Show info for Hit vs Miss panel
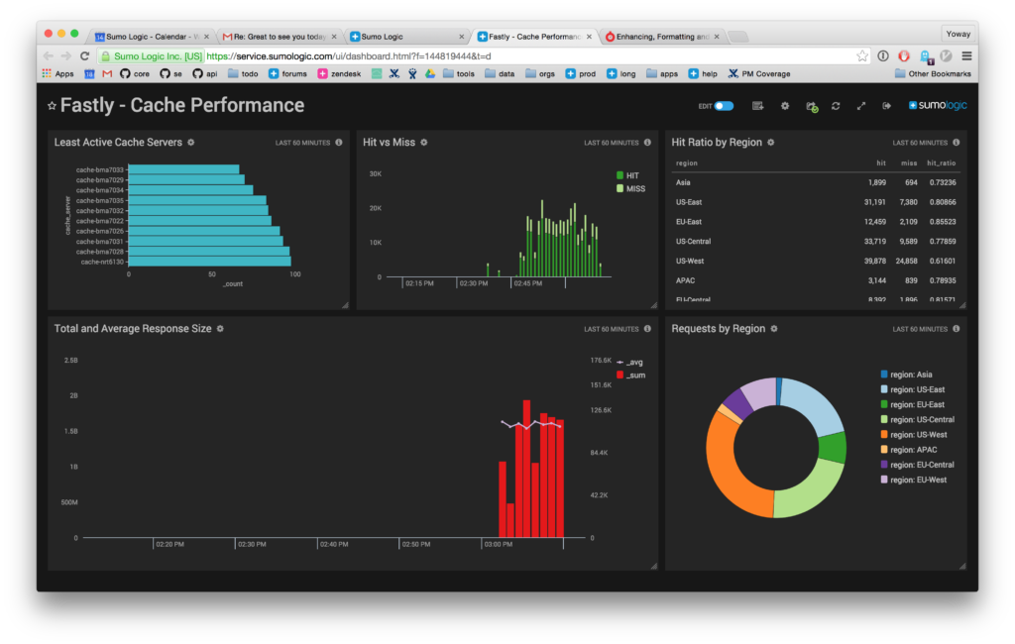This screenshot has height=644, width=1015. [647, 143]
